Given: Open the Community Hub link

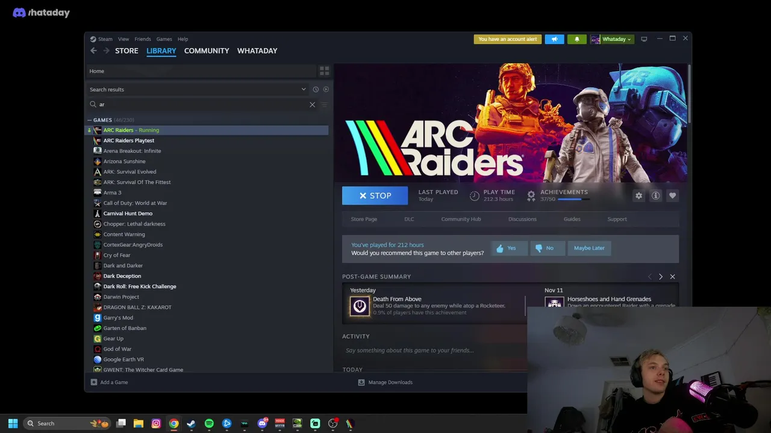Looking at the screenshot, I should [x=461, y=219].
